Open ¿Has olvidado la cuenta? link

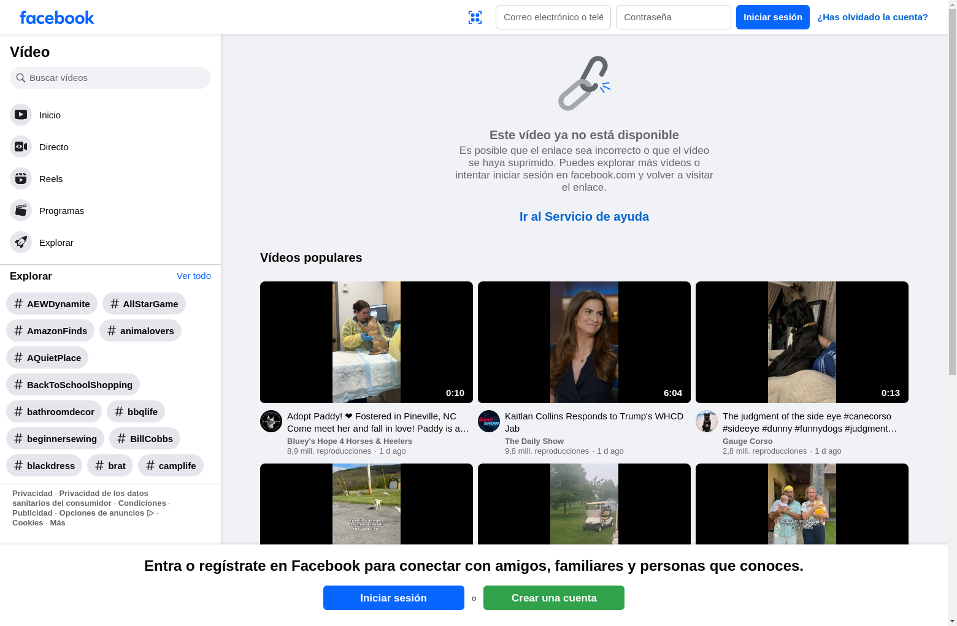(x=872, y=17)
